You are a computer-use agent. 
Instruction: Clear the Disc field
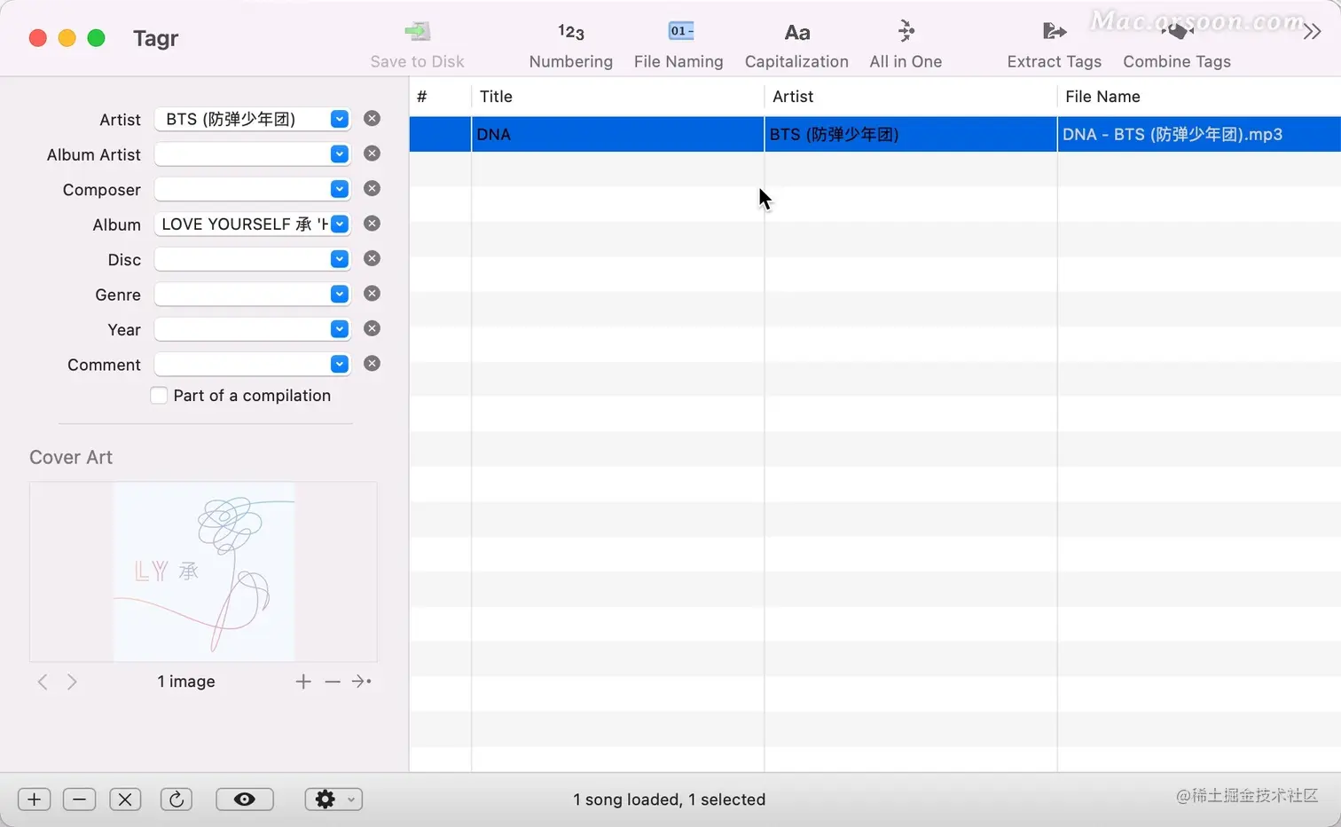point(372,258)
